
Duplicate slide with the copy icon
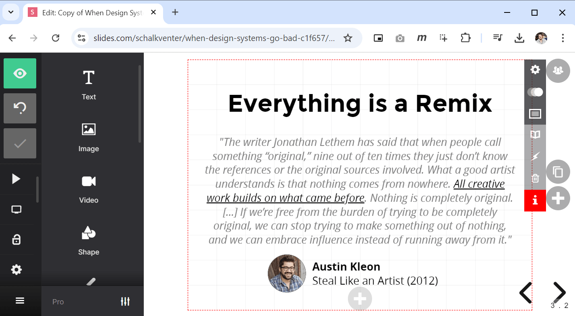(558, 172)
